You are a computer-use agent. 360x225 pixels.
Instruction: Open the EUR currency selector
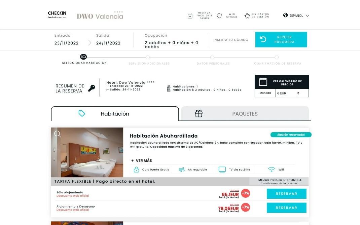click(x=292, y=93)
